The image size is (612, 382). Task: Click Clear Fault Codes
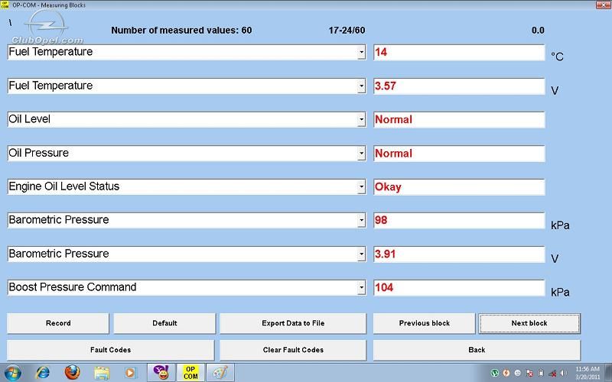point(293,350)
